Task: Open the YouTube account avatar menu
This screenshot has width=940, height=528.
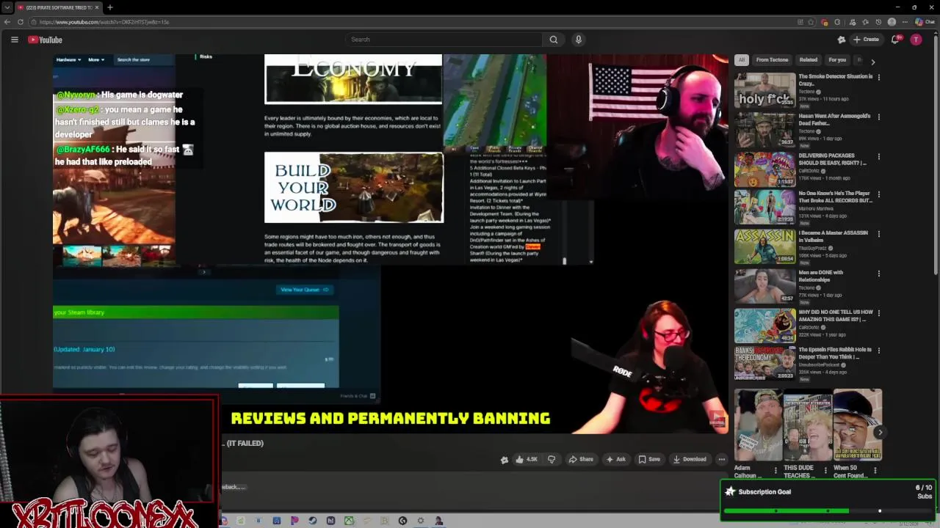Action: click(916, 40)
